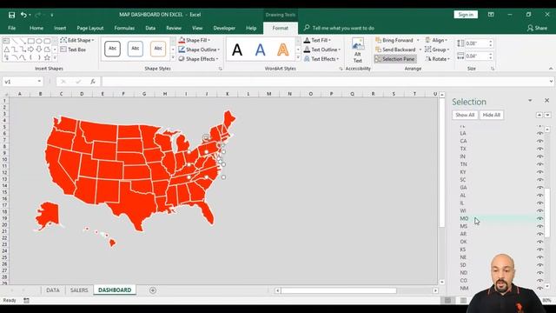Viewport: 556px width, 313px height.
Task: Toggle the Selection Pane button
Action: (x=394, y=59)
